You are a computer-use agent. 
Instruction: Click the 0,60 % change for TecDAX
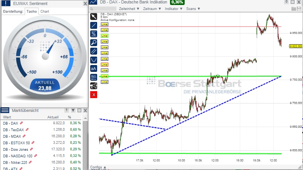pos(75,130)
